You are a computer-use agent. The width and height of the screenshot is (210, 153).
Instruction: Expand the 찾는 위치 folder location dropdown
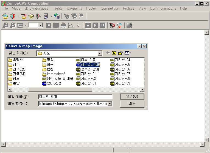[100, 53]
